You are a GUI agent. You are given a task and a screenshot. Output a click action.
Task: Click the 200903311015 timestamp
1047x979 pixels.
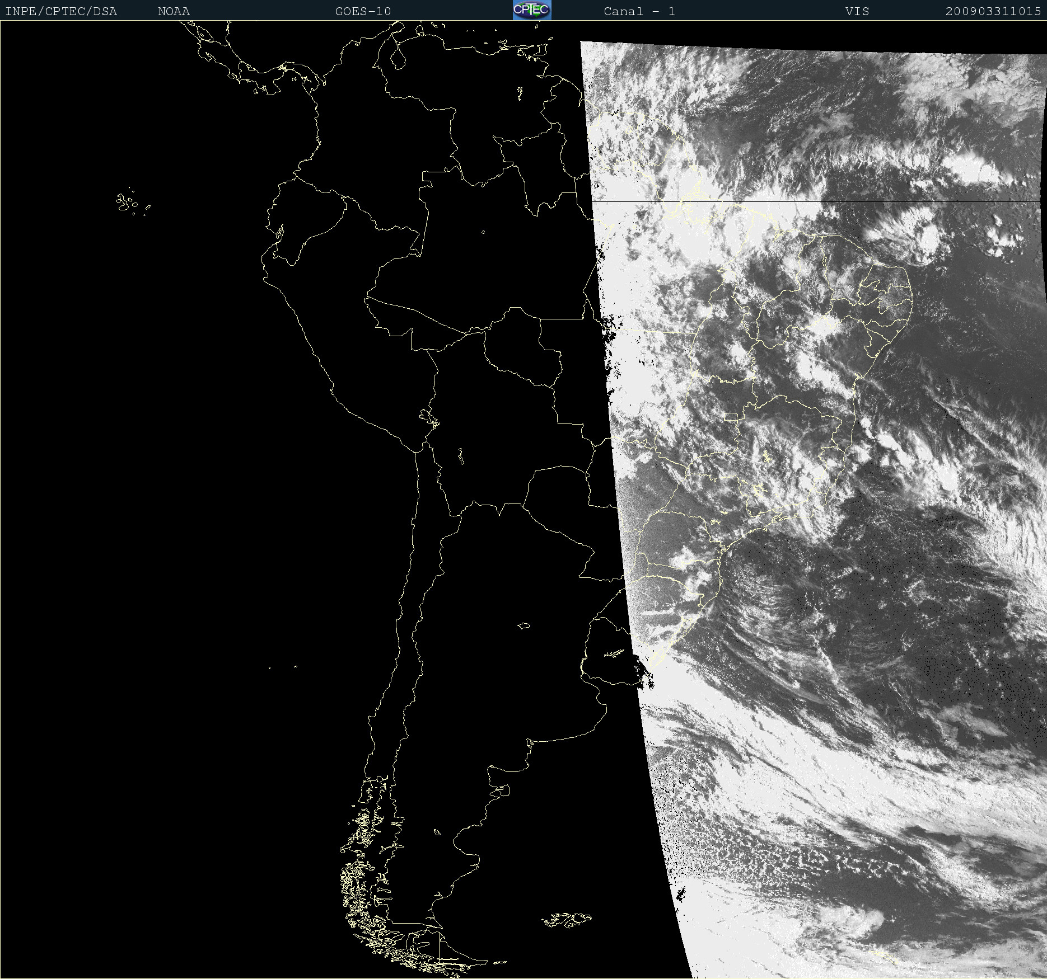tap(993, 11)
